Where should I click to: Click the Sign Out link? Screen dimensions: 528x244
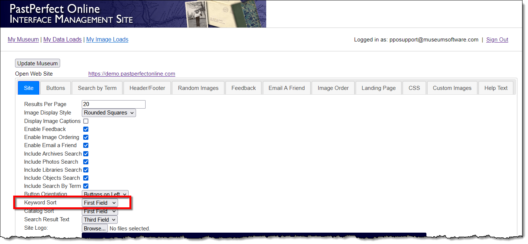[x=497, y=40]
